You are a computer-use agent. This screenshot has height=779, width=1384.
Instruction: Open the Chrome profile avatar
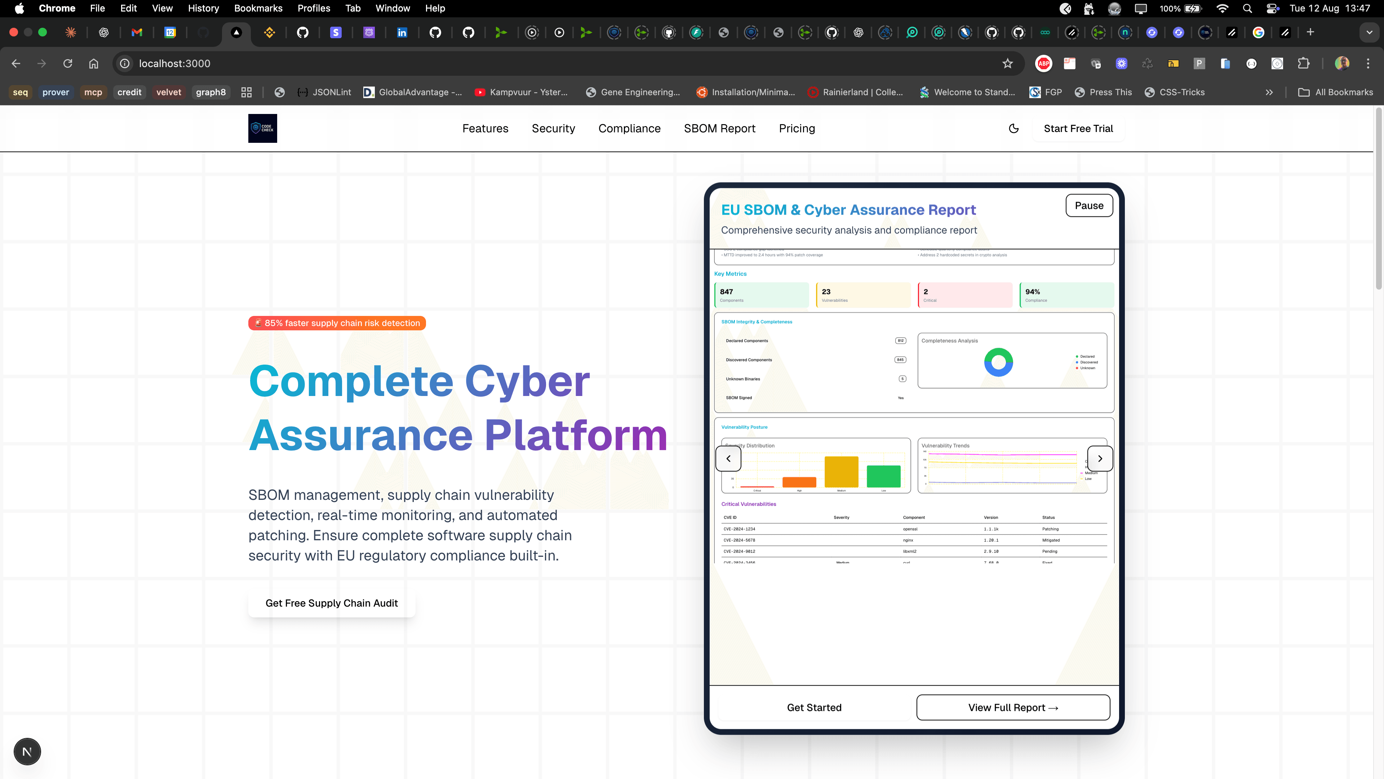click(1342, 63)
